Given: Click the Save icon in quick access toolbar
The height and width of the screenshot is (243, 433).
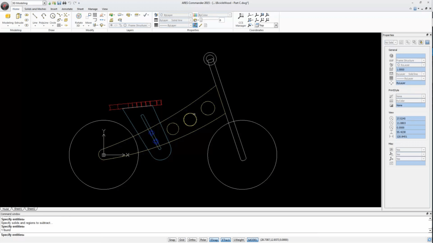Looking at the screenshot, I should click(x=59, y=3).
